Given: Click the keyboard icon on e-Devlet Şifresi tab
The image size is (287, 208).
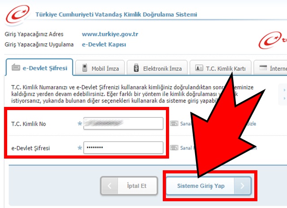Looking at the screenshot, I should [x=16, y=67].
